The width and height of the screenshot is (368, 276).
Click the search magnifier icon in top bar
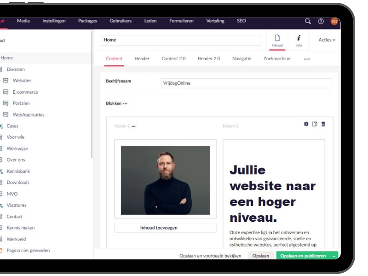(308, 21)
